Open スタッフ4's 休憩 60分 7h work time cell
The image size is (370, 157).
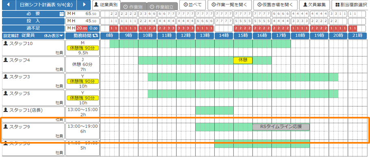(x=83, y=65)
